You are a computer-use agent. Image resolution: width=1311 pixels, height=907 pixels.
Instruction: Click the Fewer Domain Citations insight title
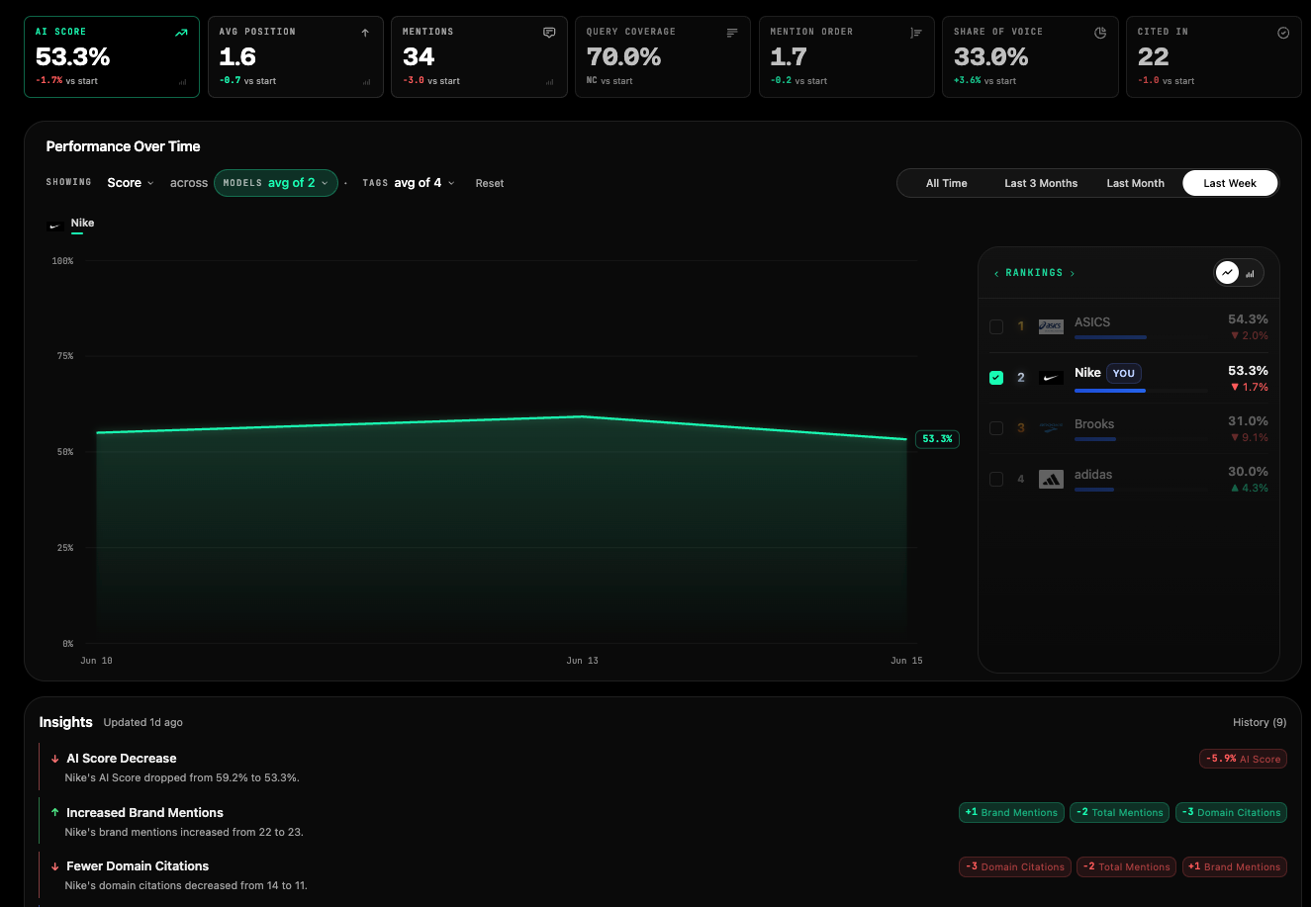[x=138, y=866]
